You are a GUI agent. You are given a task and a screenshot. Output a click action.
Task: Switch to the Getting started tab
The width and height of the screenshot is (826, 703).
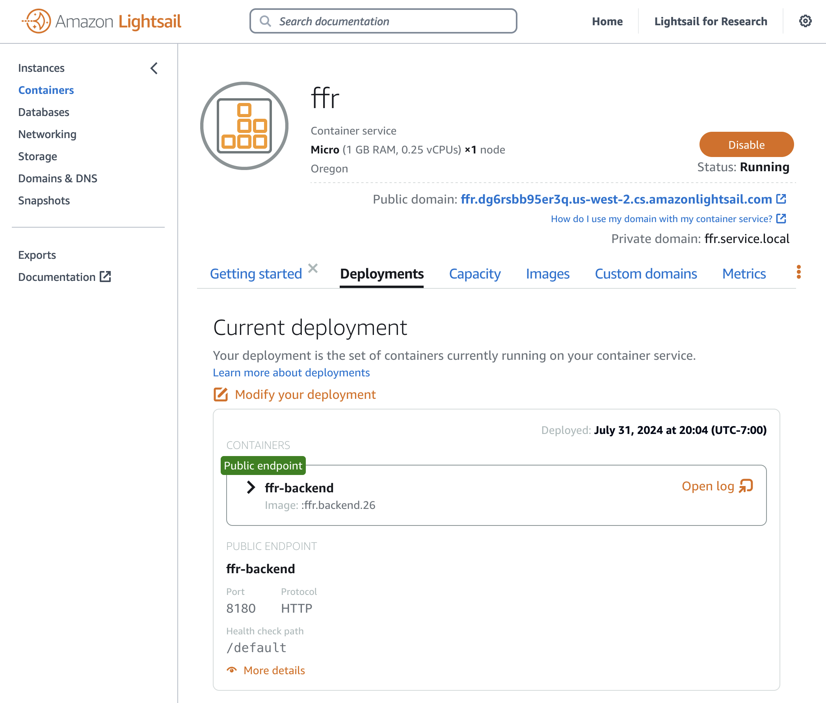tap(256, 274)
